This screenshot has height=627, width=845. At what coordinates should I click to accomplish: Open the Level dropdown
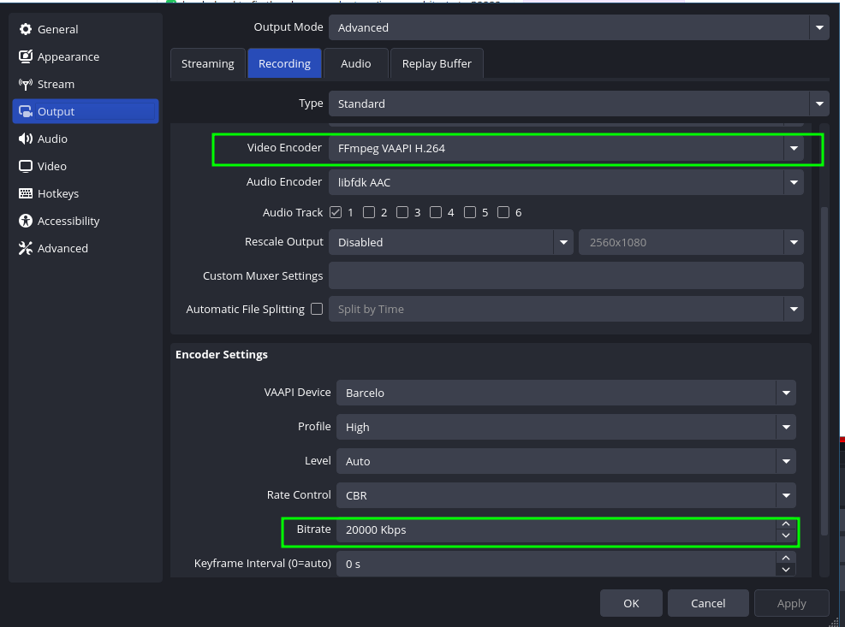tap(566, 461)
